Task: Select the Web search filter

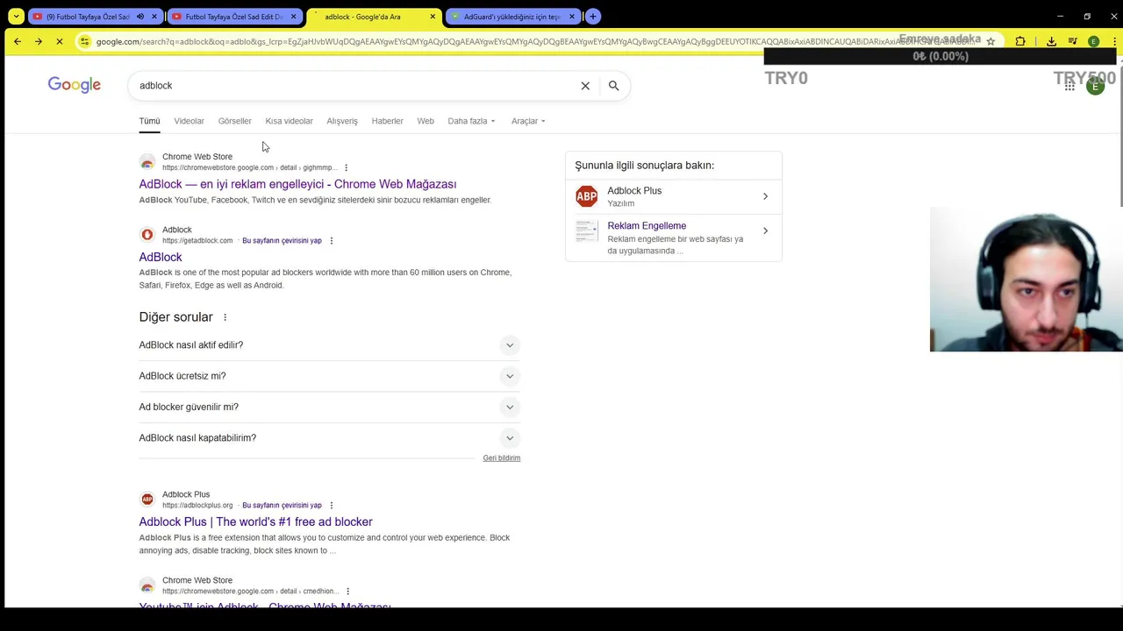Action: [x=426, y=121]
